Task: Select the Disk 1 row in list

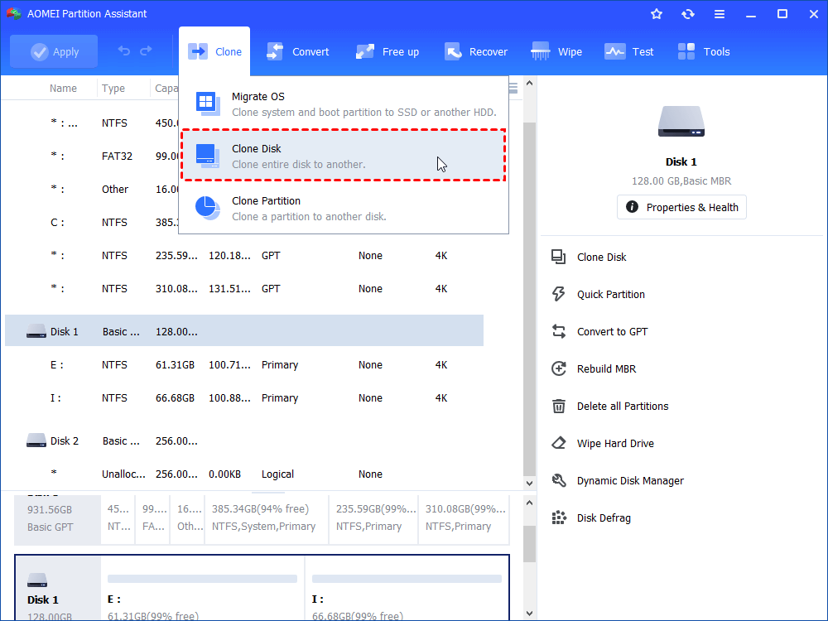Action: pos(244,331)
